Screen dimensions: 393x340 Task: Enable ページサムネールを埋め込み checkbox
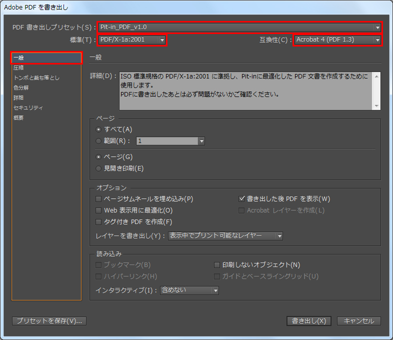(98, 199)
